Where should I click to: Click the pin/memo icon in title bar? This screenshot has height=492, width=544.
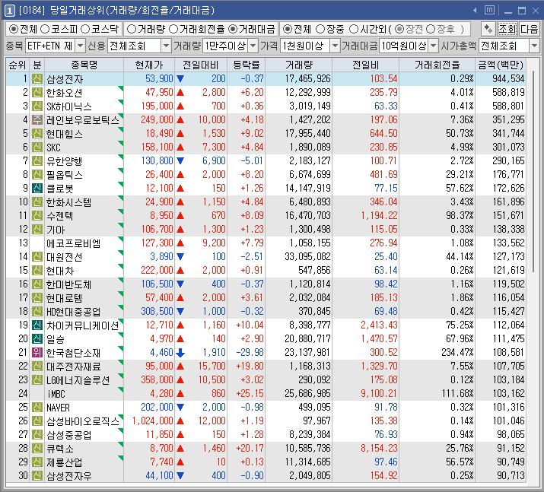489,11
